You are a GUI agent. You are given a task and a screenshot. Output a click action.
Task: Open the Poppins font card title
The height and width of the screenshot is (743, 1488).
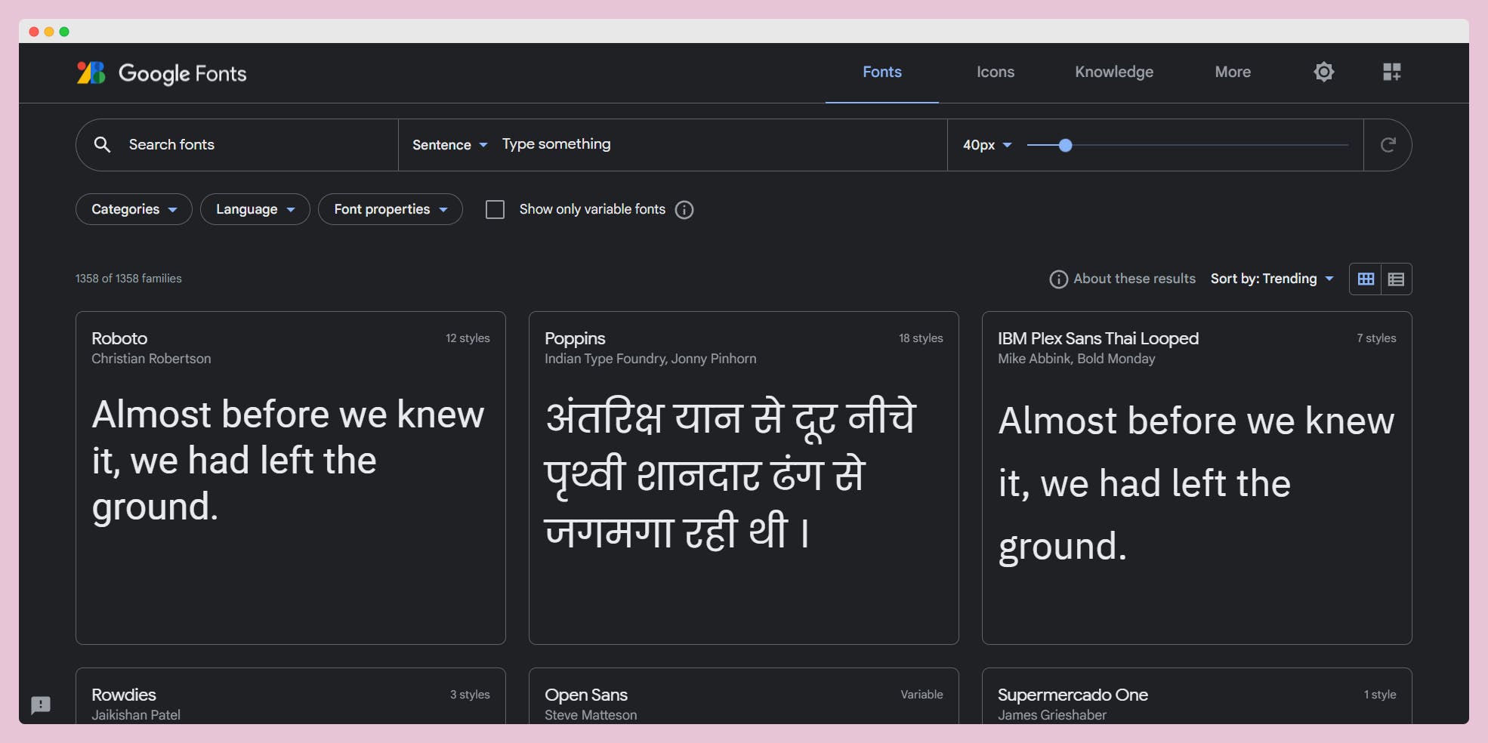click(x=575, y=338)
